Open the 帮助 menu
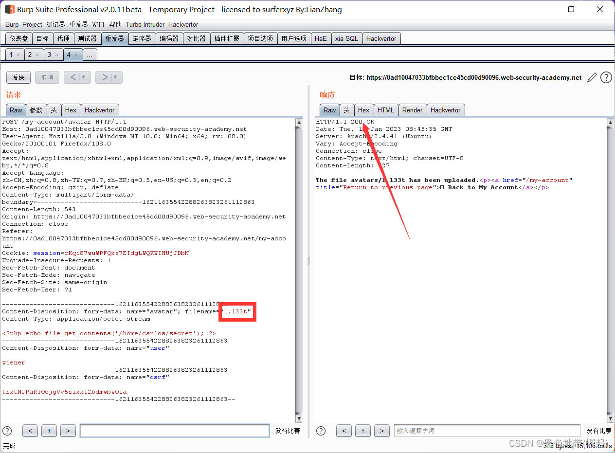615x453 pixels. (x=115, y=24)
